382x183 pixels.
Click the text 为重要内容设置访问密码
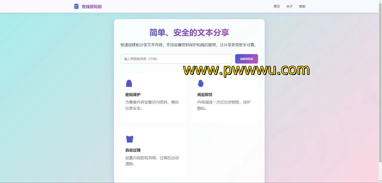(146, 102)
